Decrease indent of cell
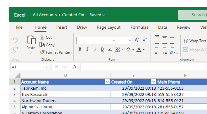This screenshot has width=207, height=114. [157, 53]
